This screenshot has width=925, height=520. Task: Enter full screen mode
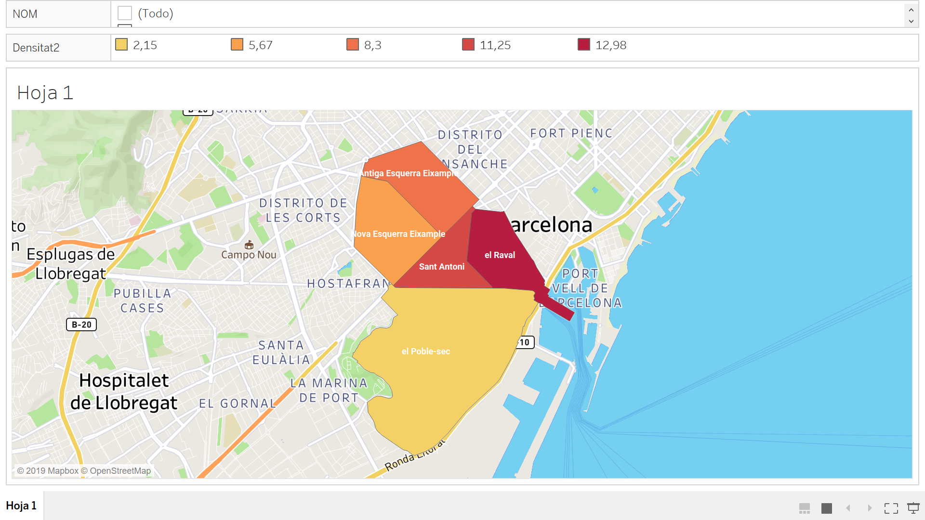891,508
